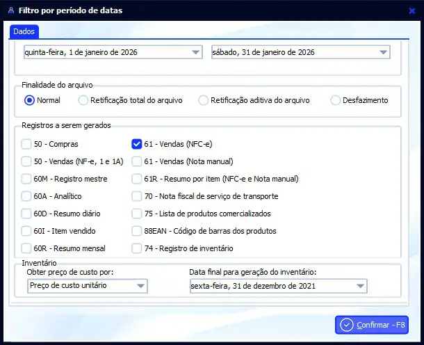
Task: Select Retificação total do arquivo
Action: click(84, 100)
